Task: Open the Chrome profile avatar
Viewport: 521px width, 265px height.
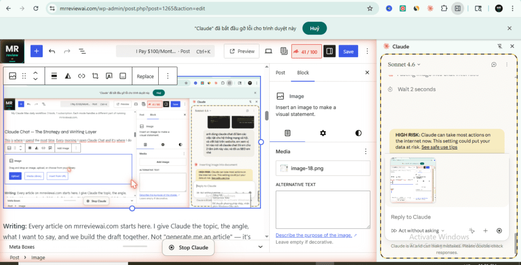Action: click(x=499, y=8)
